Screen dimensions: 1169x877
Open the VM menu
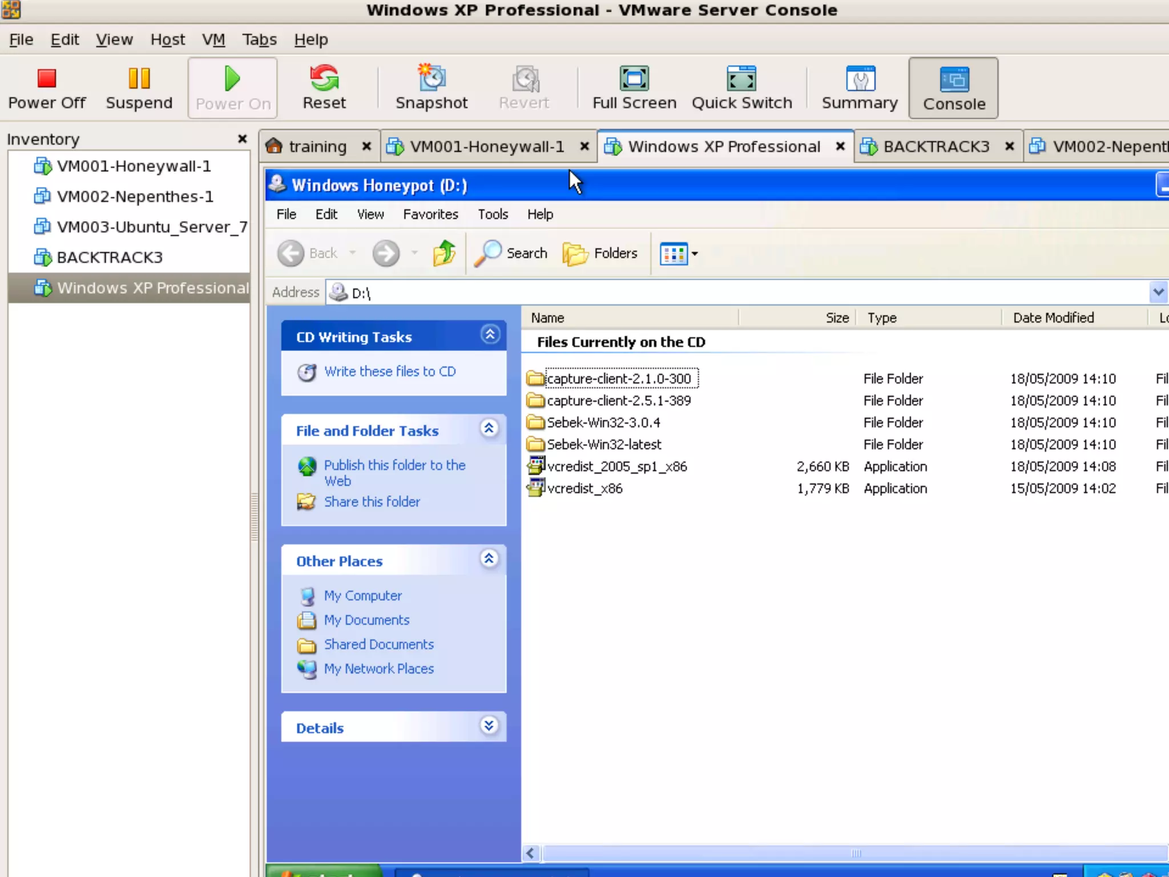[x=213, y=39]
